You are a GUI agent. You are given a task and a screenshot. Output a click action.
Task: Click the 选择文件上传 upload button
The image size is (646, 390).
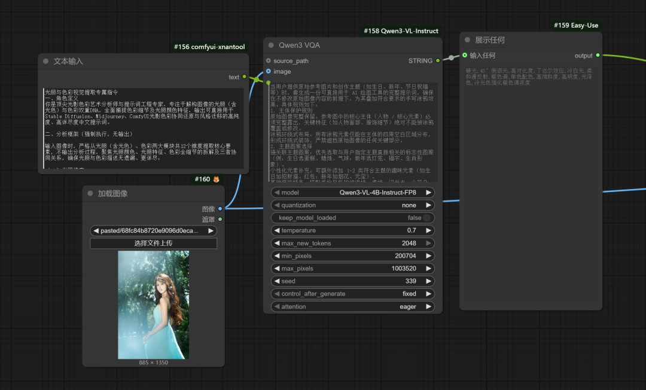(x=153, y=243)
